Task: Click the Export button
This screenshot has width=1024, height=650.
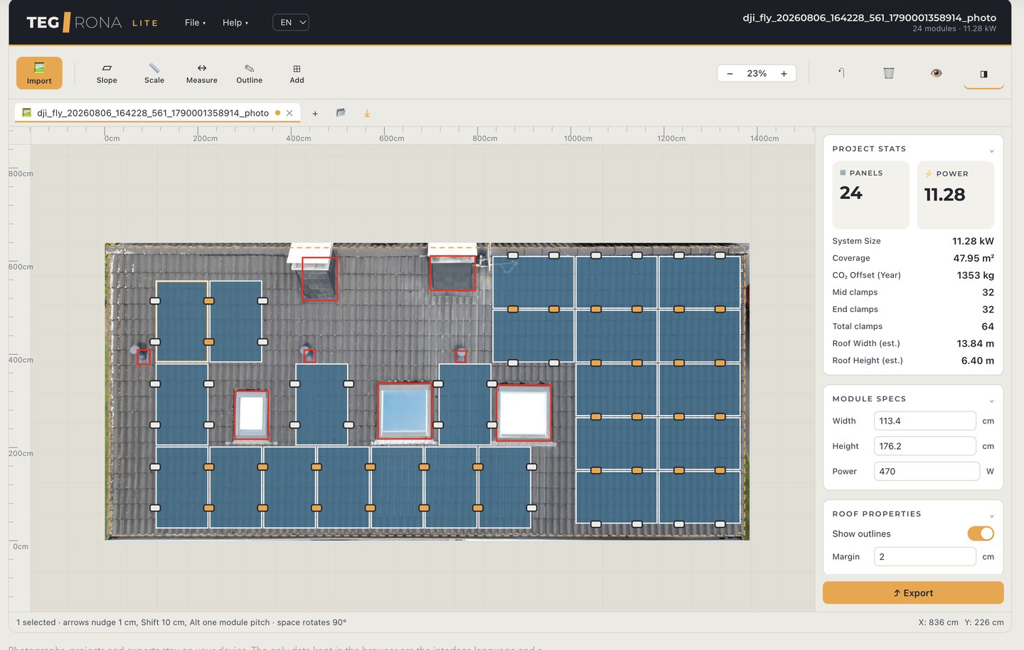Action: [x=913, y=592]
